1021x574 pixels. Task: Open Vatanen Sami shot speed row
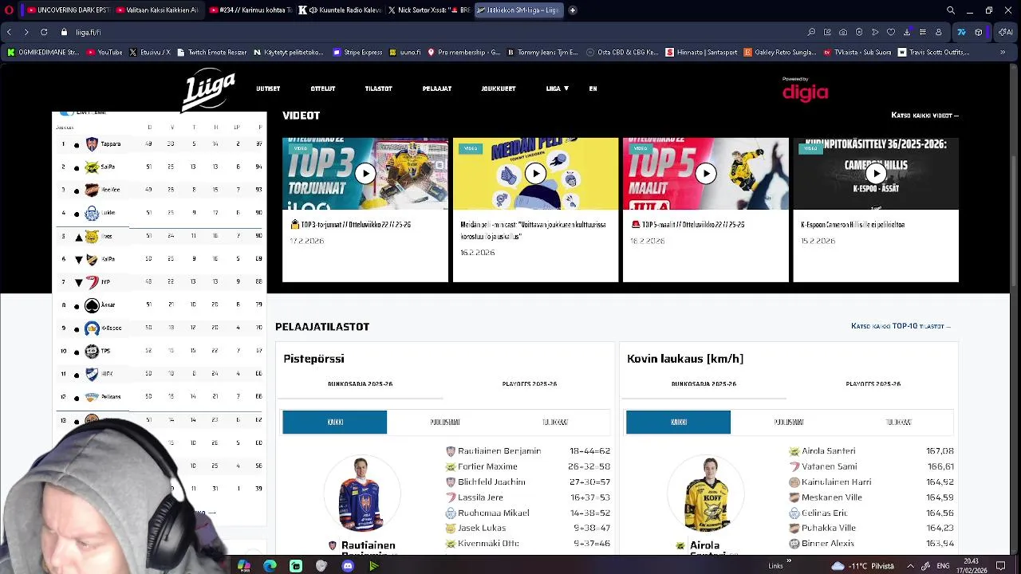pos(871,466)
